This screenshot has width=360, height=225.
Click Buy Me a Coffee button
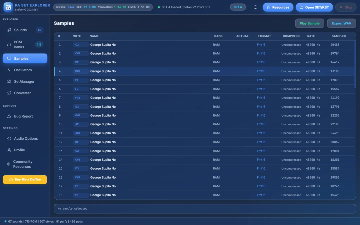25,179
